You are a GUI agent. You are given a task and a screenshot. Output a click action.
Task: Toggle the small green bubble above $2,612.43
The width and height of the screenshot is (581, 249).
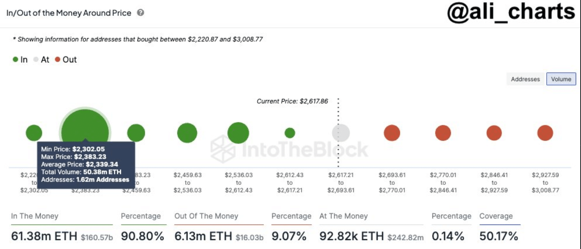(290, 132)
